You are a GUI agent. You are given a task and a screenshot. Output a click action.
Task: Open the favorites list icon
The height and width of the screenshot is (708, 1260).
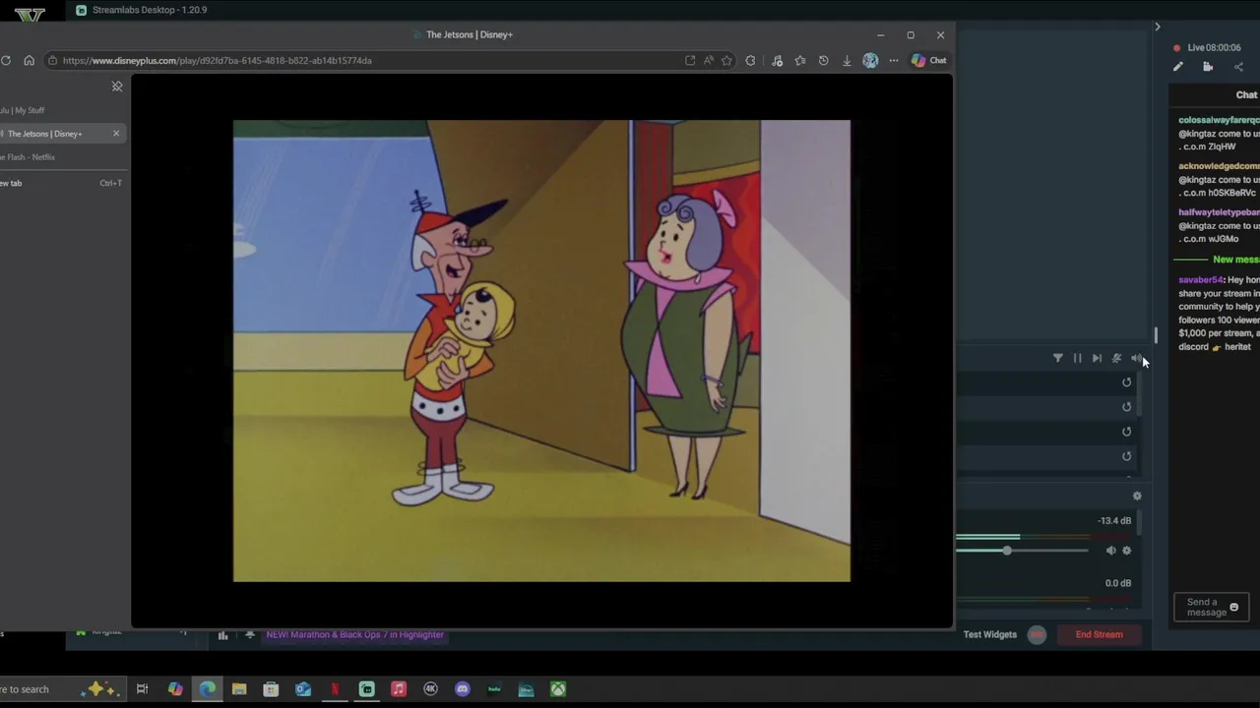point(800,60)
